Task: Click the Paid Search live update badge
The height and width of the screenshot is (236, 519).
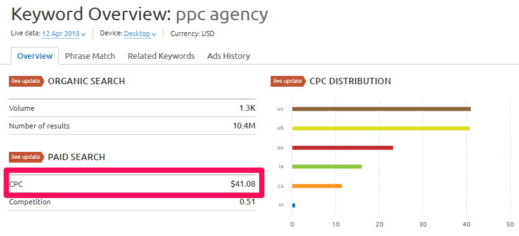Action: 27,157
